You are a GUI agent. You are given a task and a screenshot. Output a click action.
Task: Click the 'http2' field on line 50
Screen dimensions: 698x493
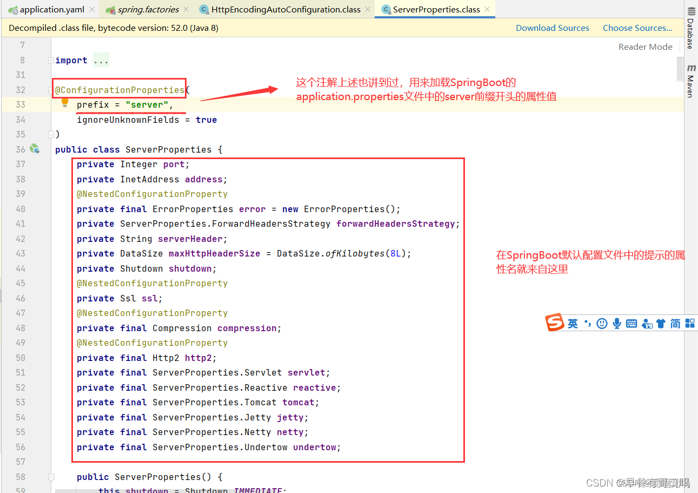point(198,358)
